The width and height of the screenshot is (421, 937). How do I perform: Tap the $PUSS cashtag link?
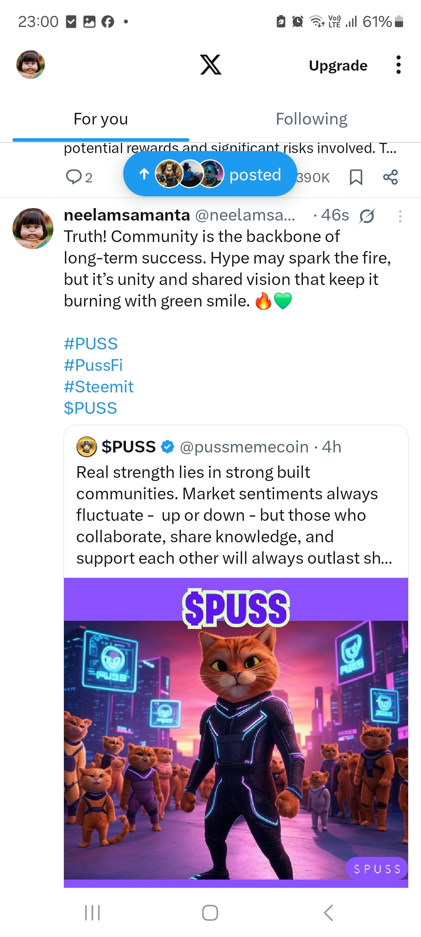coord(90,408)
